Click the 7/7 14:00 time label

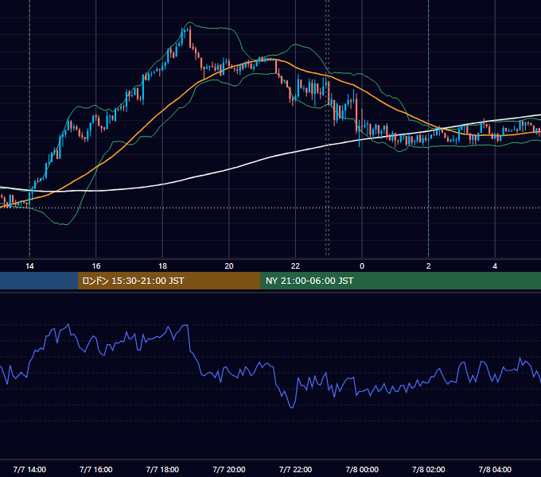[x=29, y=469]
